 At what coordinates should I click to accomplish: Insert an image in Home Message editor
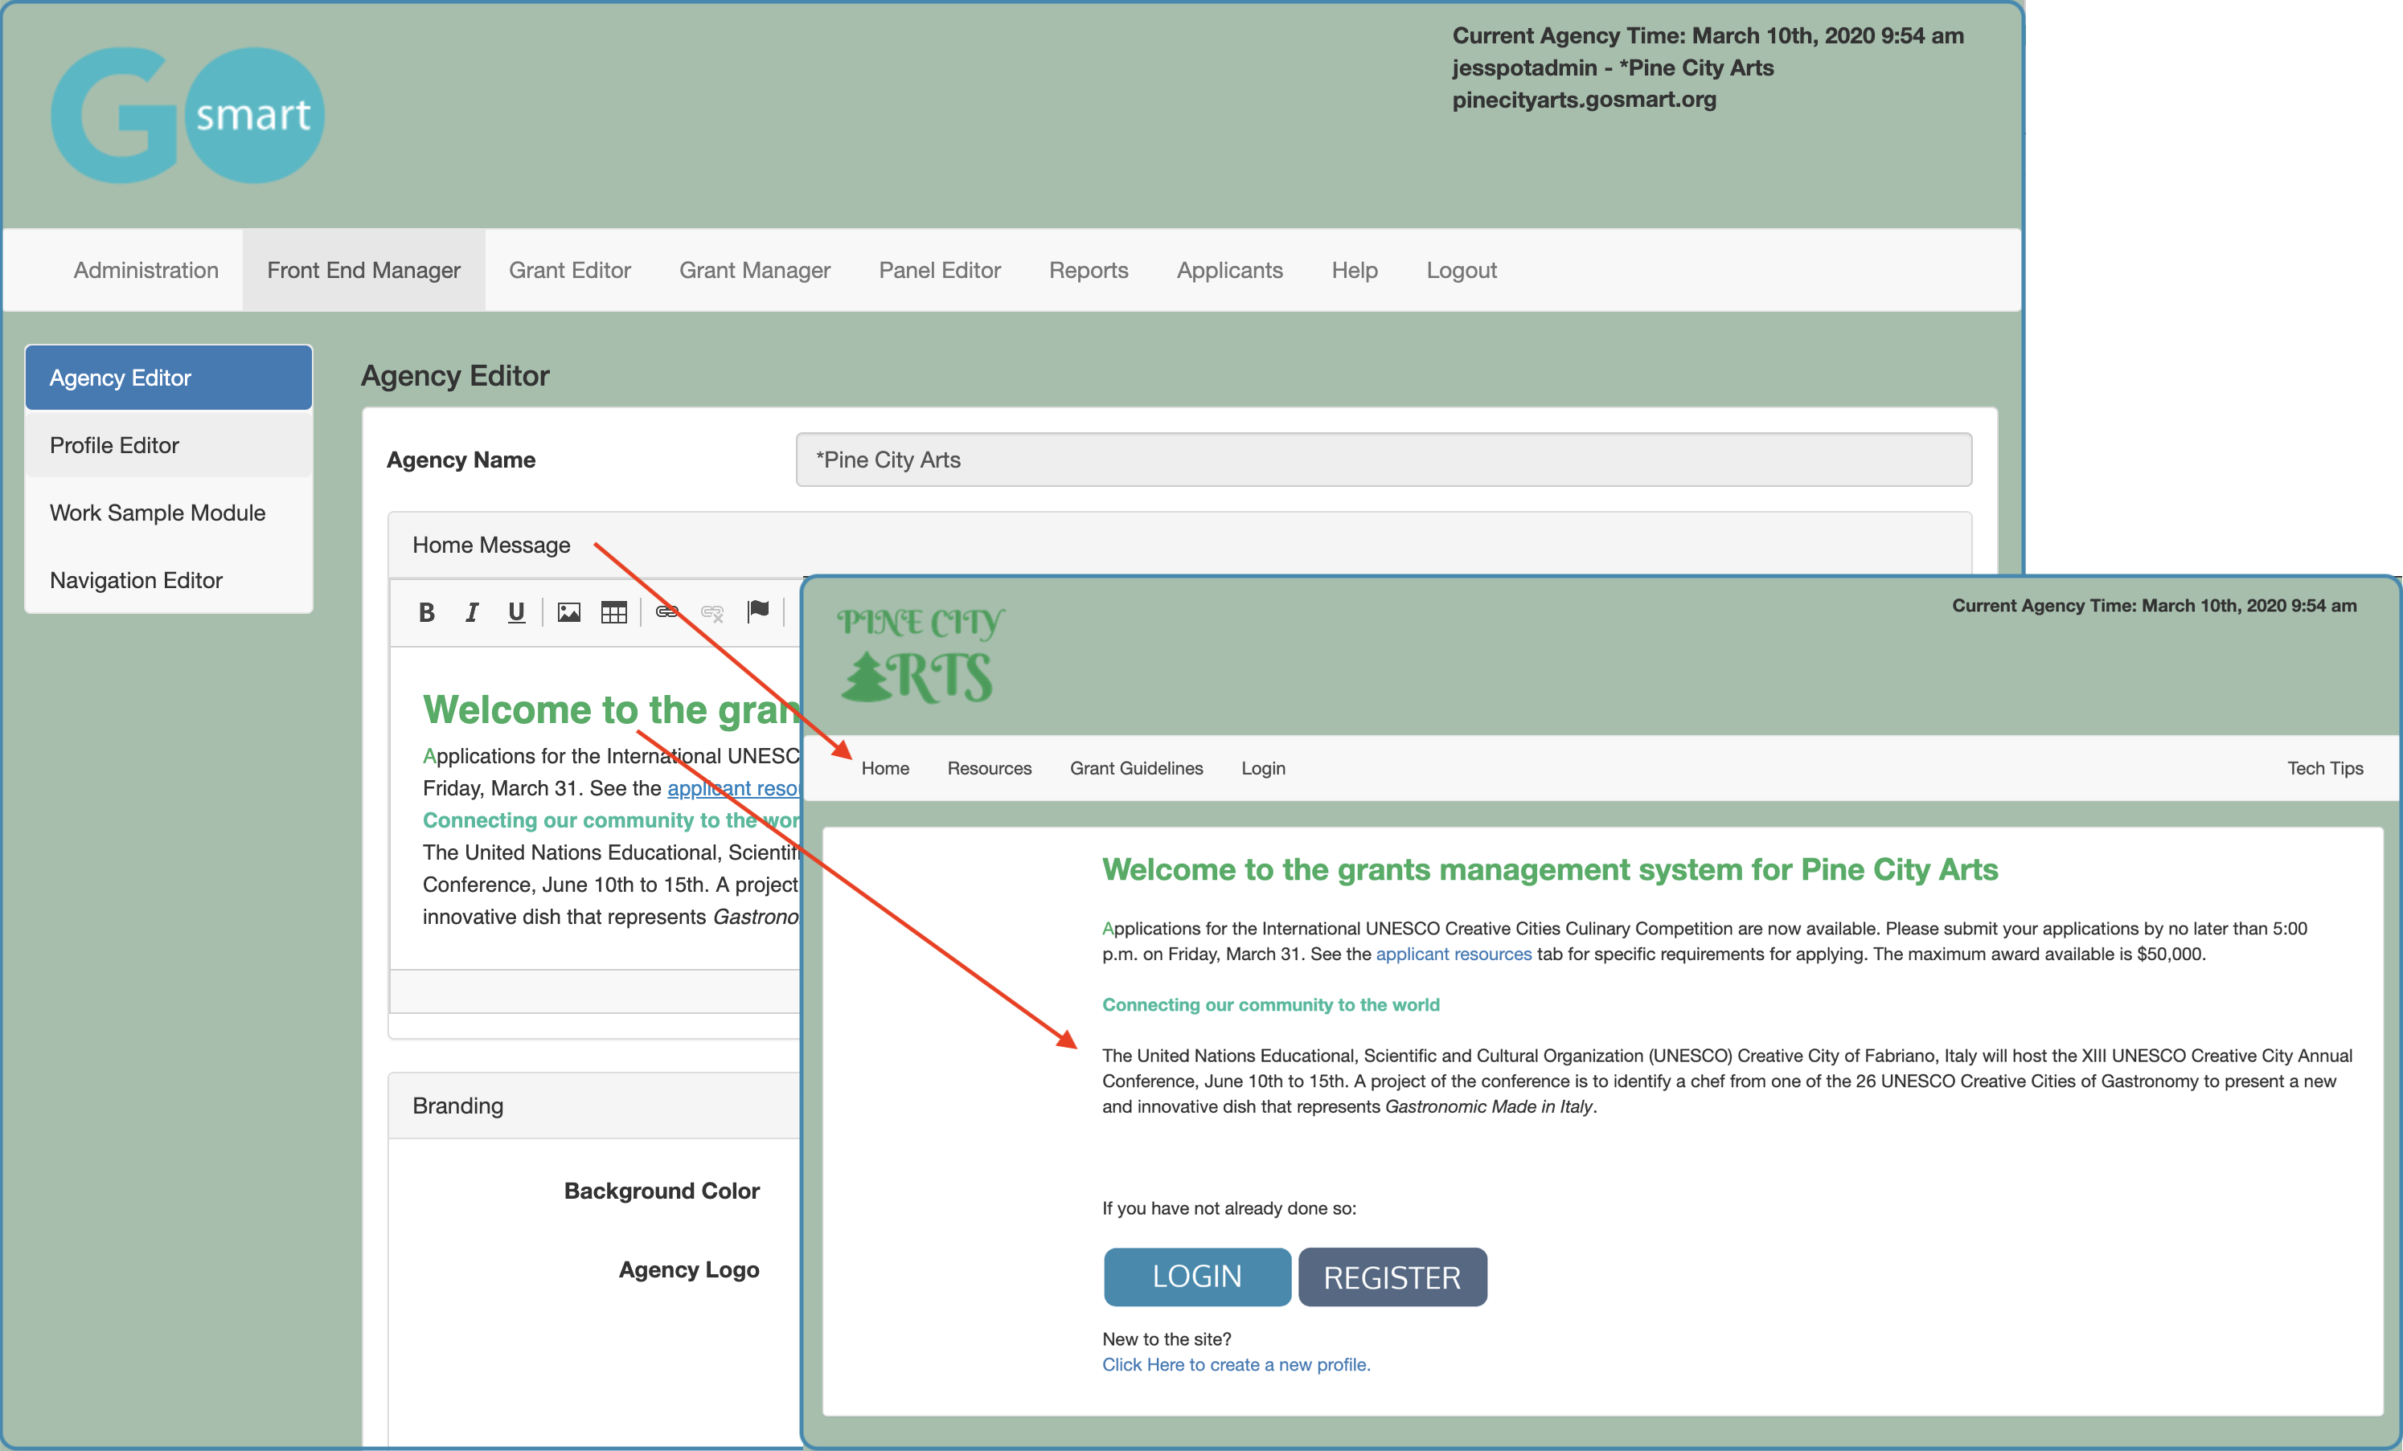click(569, 612)
